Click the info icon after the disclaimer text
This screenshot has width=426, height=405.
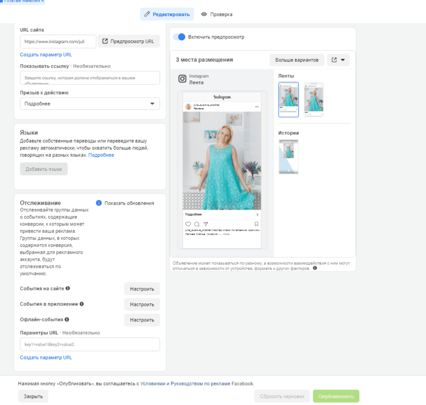[315, 268]
